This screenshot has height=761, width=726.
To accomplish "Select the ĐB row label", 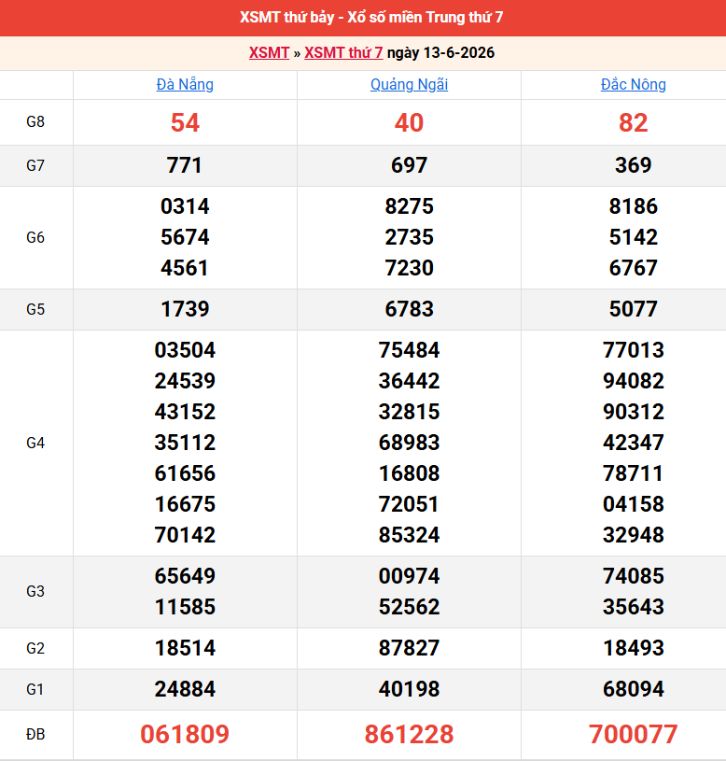I will (35, 734).
